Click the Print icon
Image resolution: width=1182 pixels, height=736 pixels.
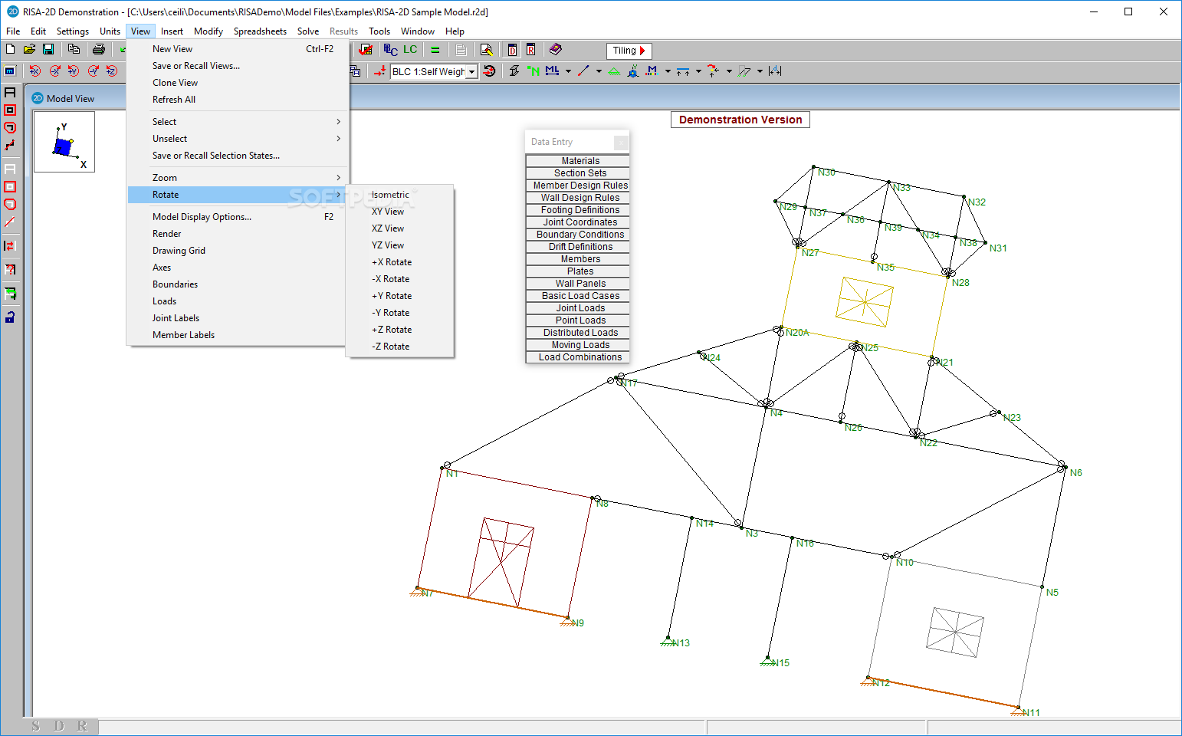pyautogui.click(x=99, y=49)
